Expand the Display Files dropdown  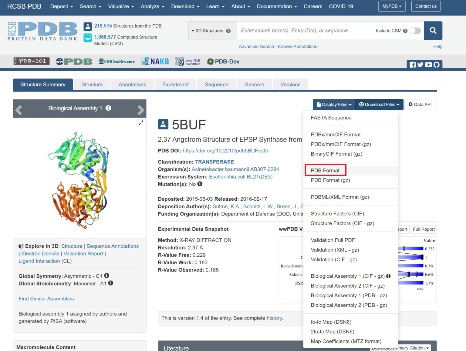(334, 105)
